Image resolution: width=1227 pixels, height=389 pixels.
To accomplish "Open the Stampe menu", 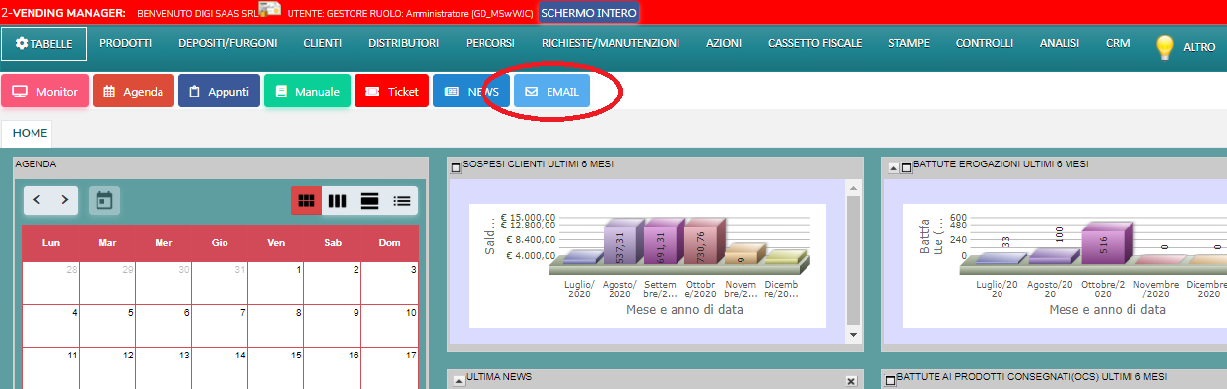I will tap(909, 44).
